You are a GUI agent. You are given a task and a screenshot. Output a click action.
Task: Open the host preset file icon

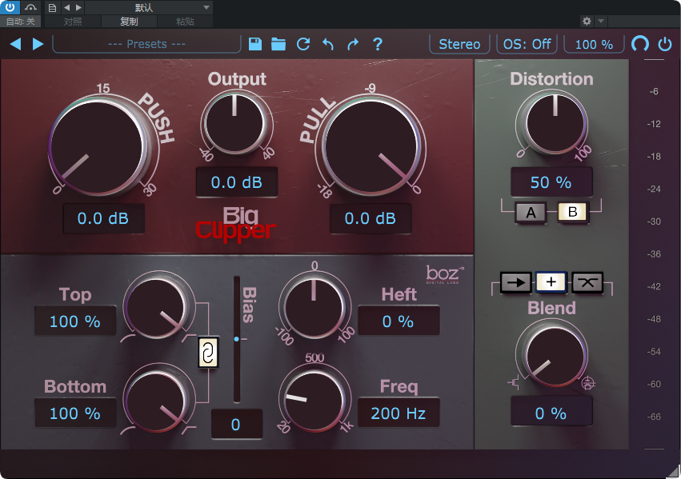click(x=52, y=7)
